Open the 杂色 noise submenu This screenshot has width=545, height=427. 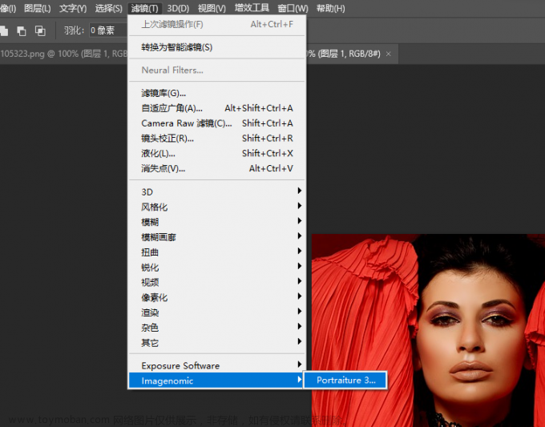pyautogui.click(x=217, y=328)
